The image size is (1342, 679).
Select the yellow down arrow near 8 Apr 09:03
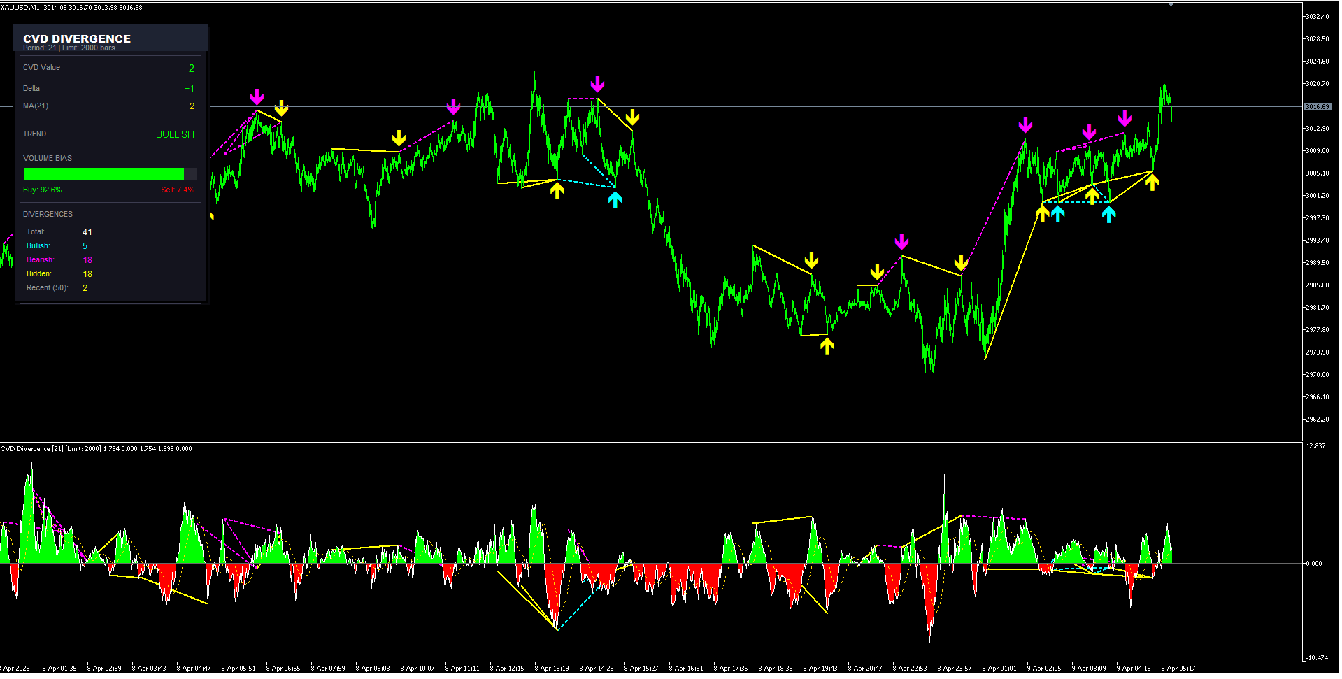tap(399, 138)
